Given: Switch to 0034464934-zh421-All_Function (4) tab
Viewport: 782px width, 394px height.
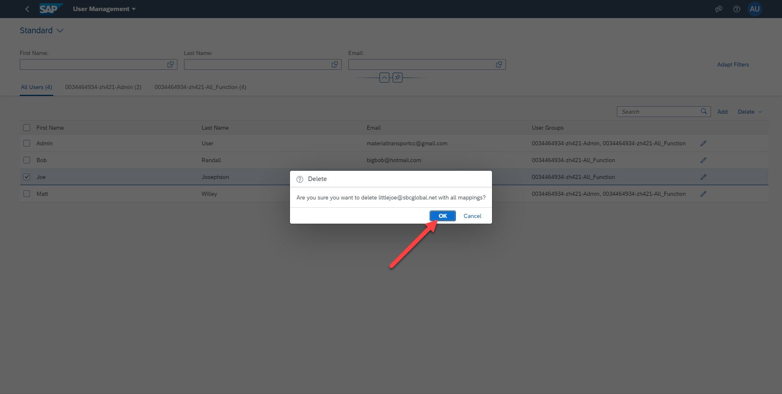Looking at the screenshot, I should coord(200,87).
